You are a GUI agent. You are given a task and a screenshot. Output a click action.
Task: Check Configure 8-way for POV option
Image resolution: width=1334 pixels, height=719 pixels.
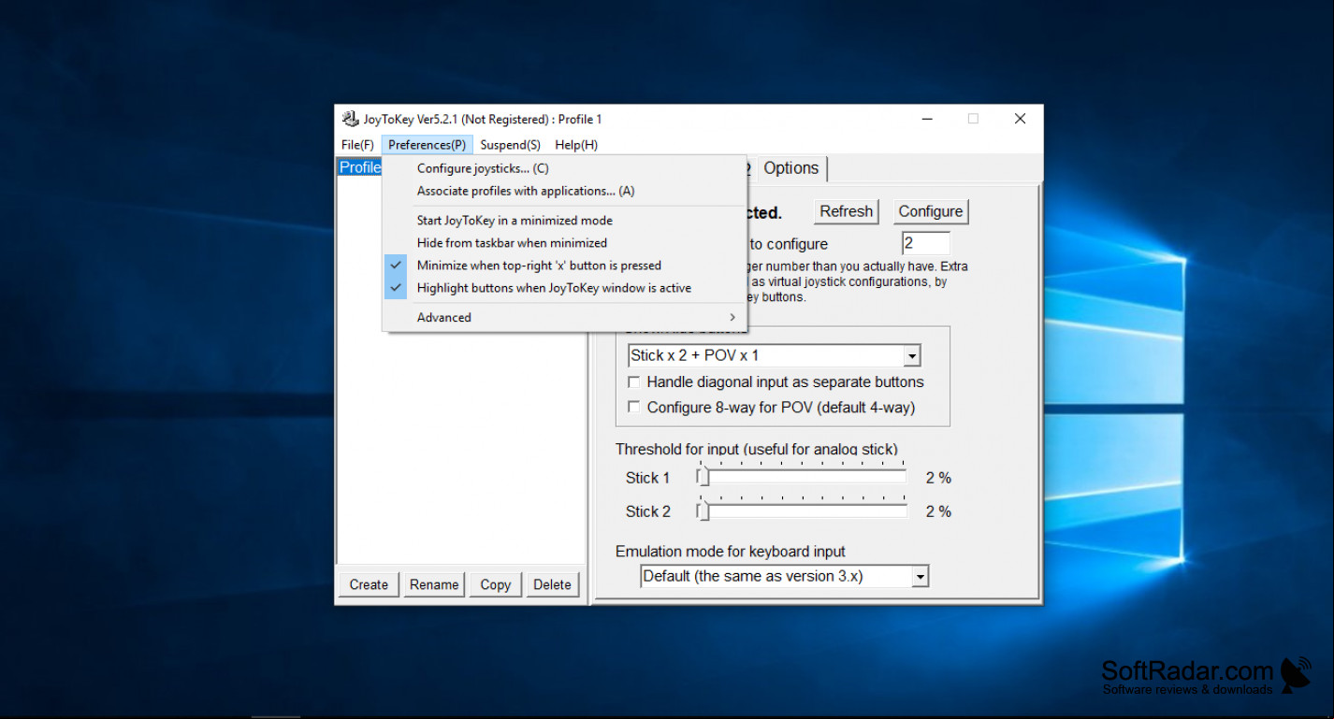[x=771, y=408]
